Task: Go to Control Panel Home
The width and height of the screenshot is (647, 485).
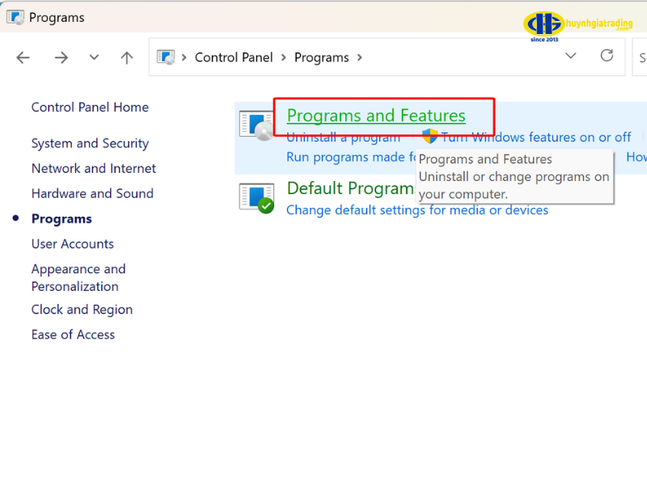Action: coord(90,107)
